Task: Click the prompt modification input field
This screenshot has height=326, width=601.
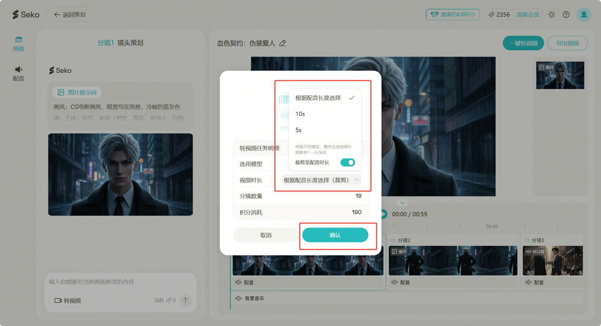Action: pyautogui.click(x=120, y=282)
